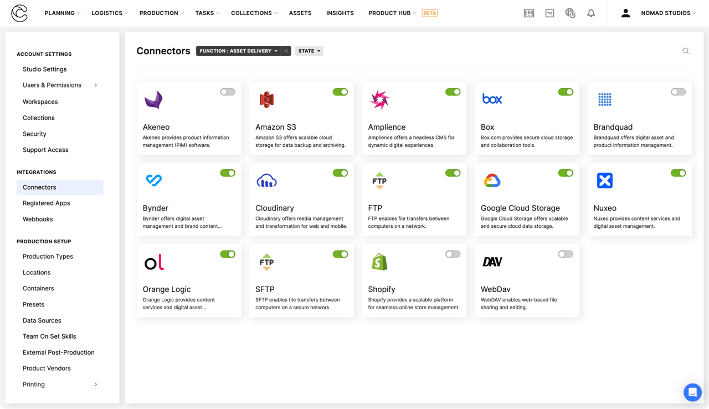This screenshot has height=409, width=709.
Task: Click the app logo in the top left
Action: tap(19, 13)
